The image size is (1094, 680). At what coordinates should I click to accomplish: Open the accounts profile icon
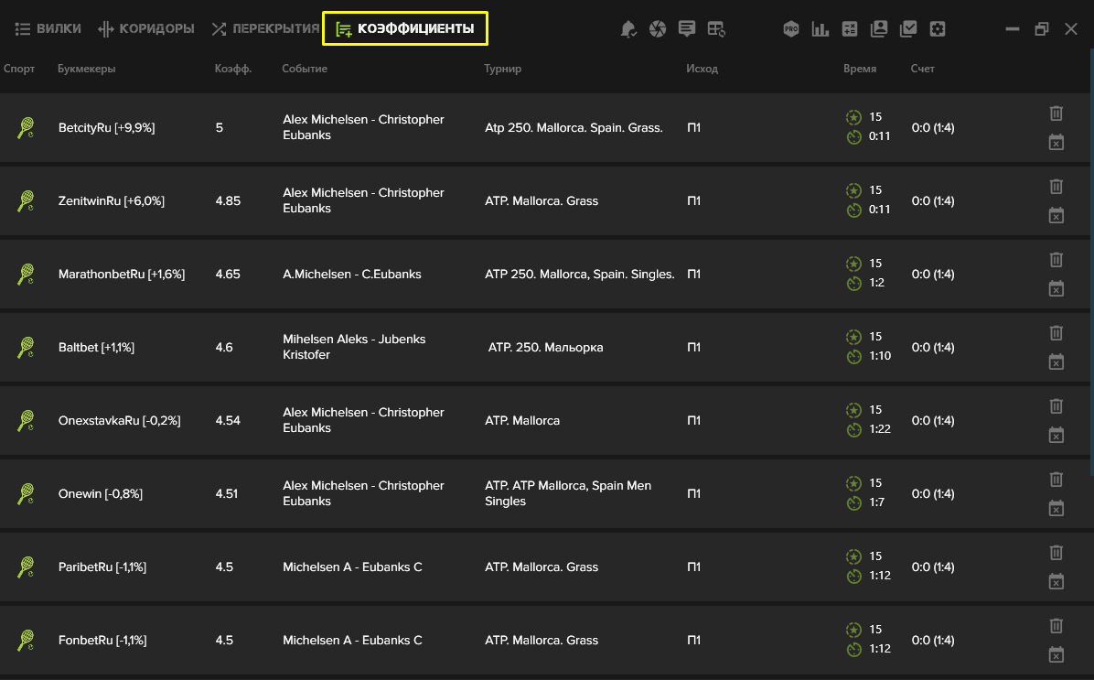click(878, 28)
